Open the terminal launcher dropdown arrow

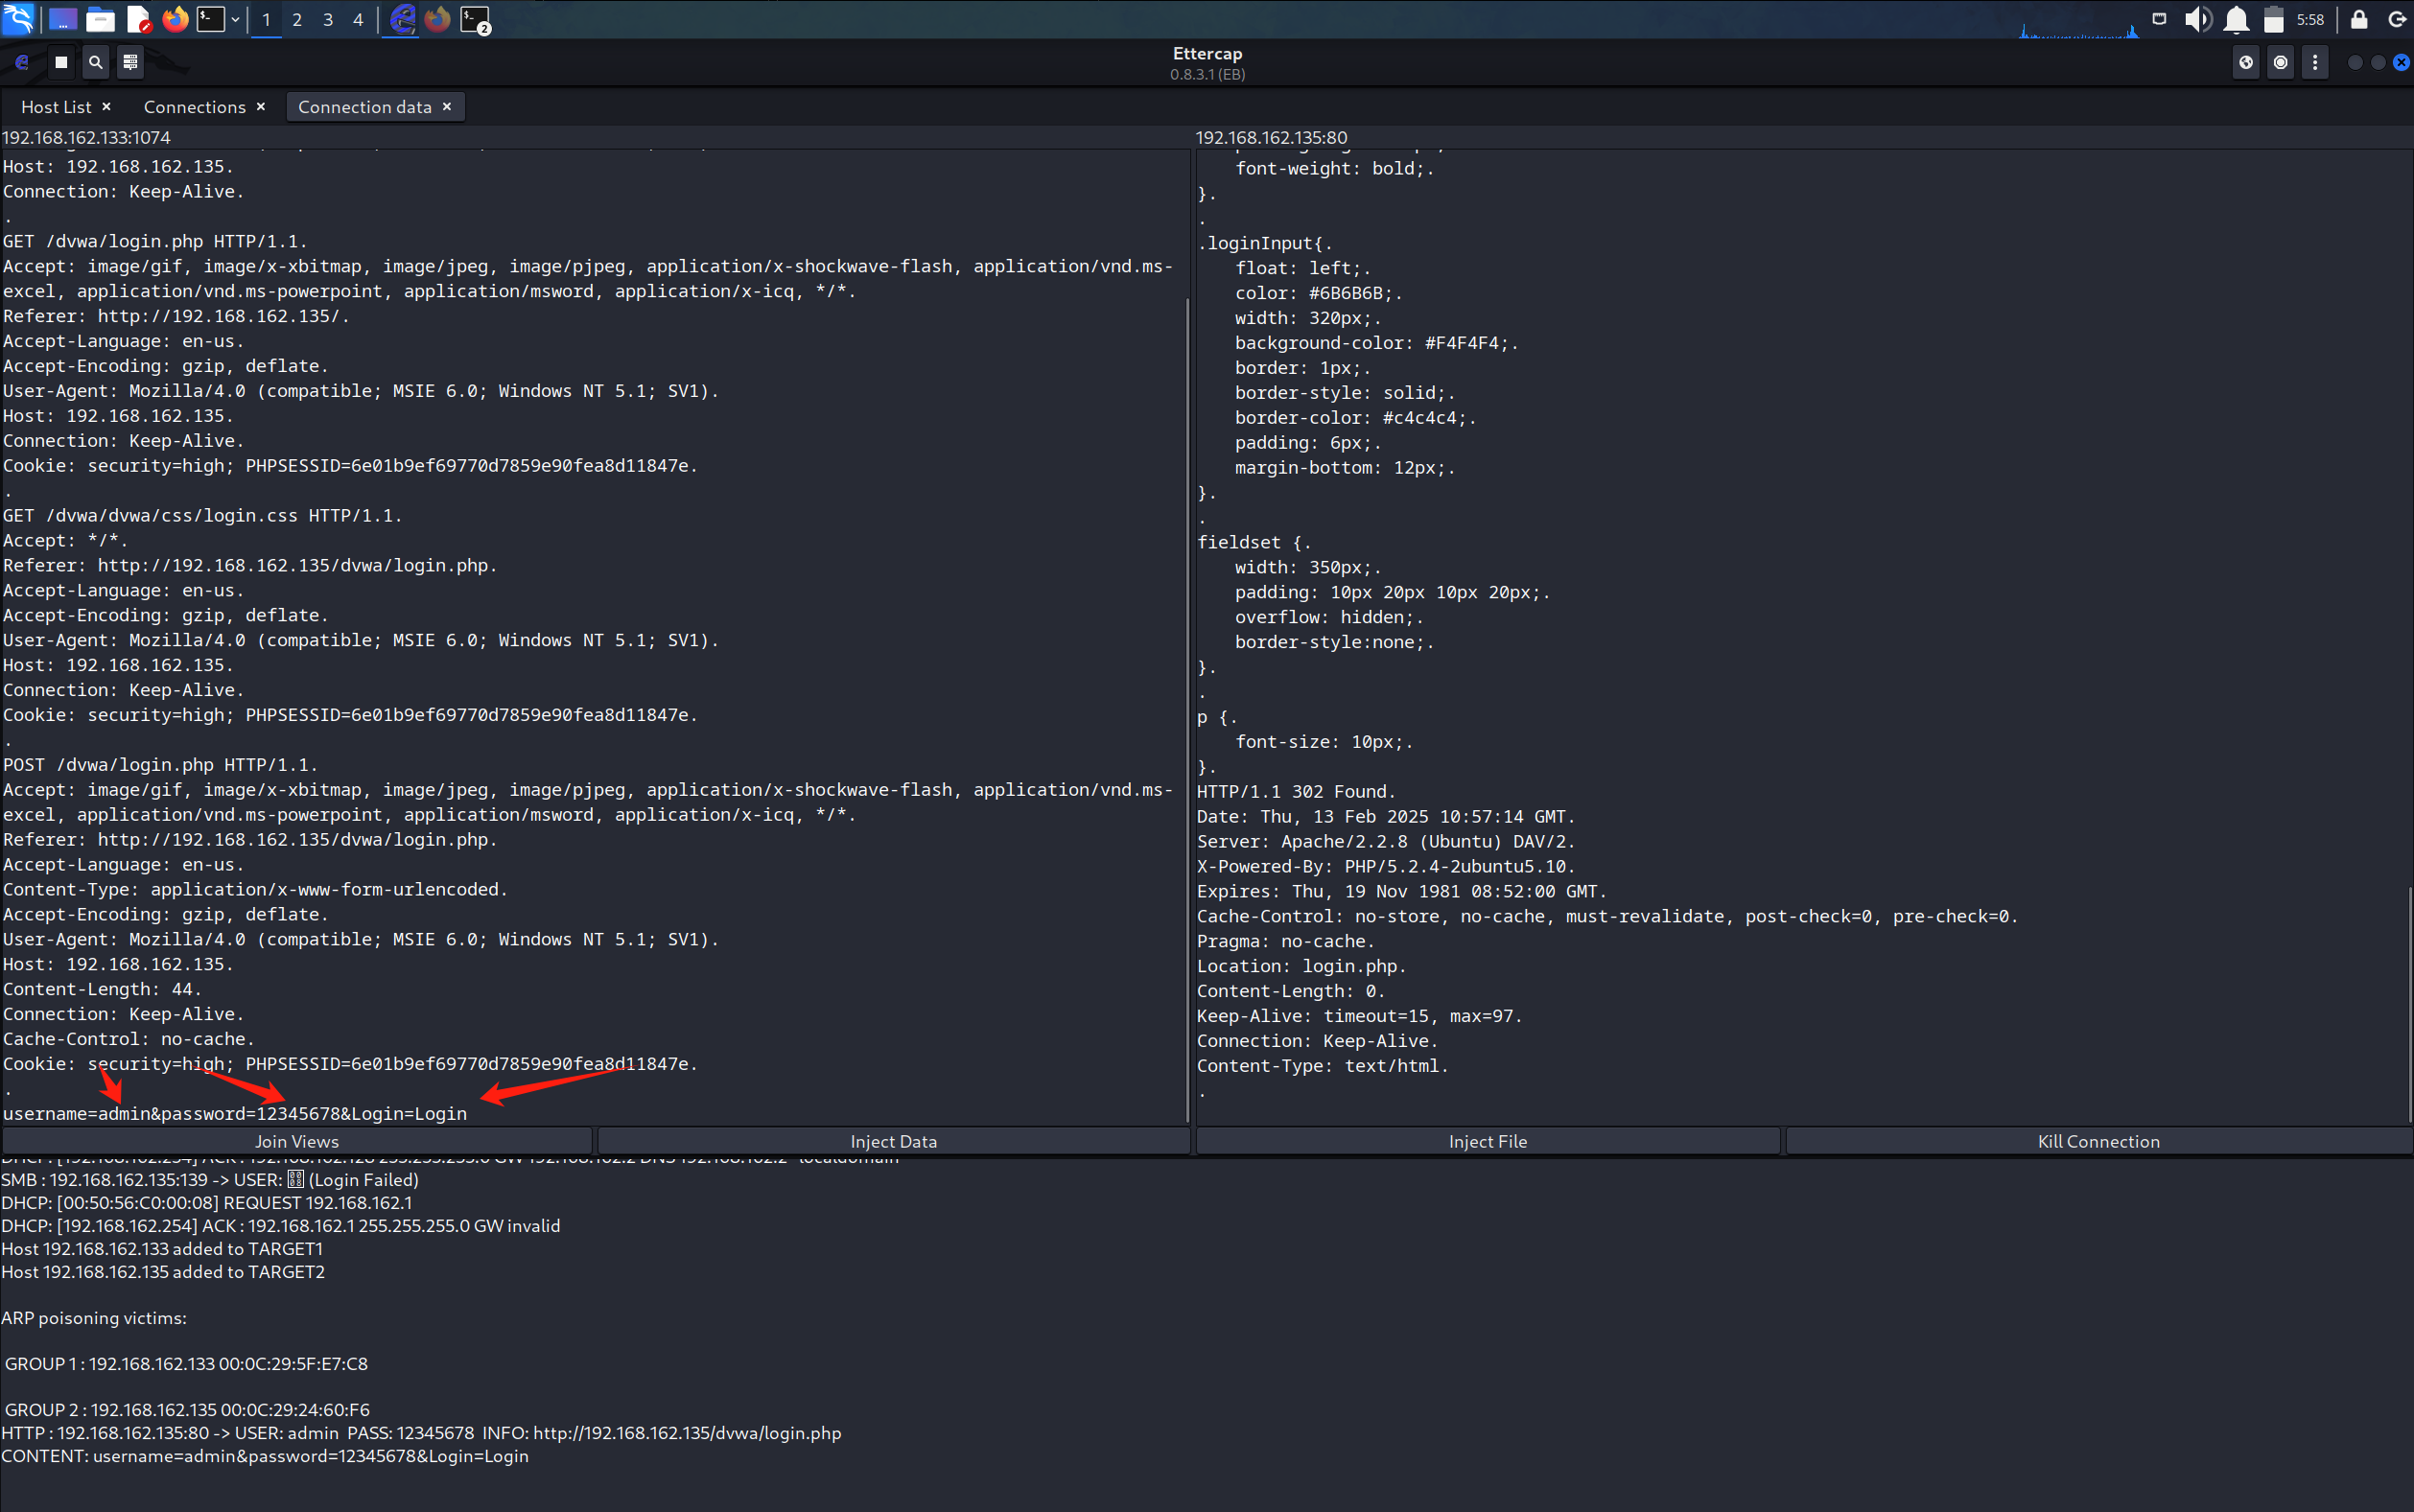coord(235,19)
